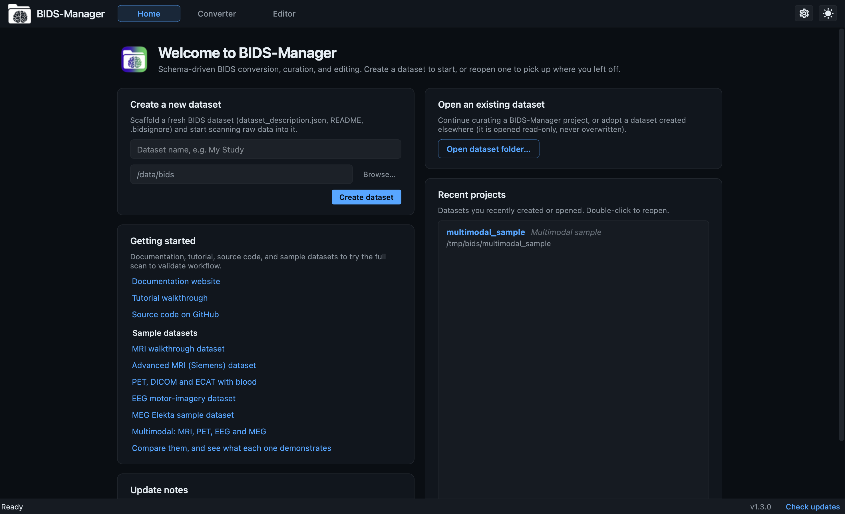The height and width of the screenshot is (514, 845).
Task: Open settings via the gear icon
Action: coord(804,13)
